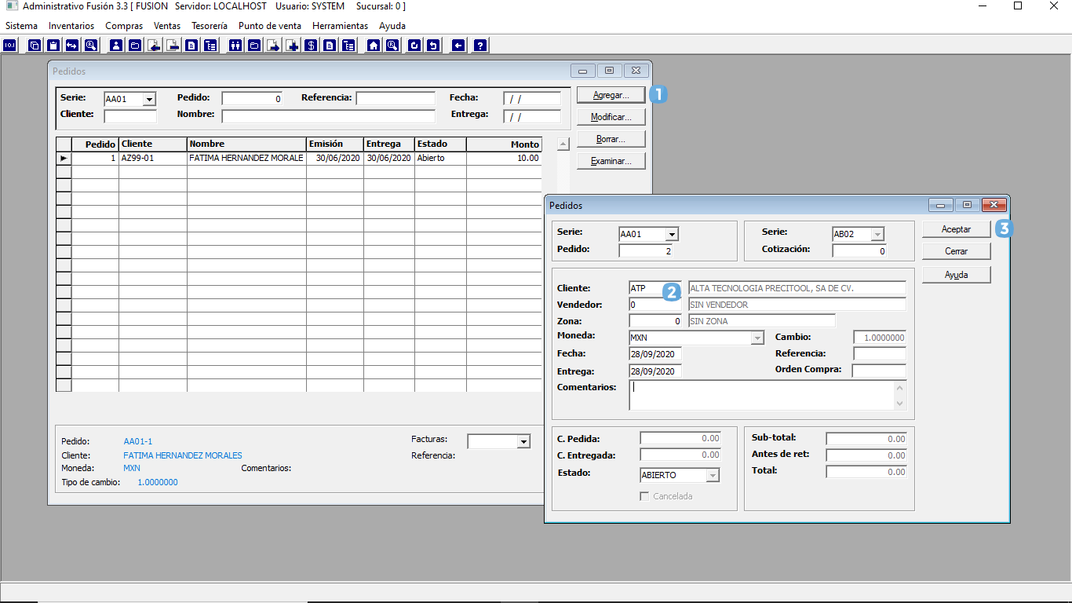Click the 10.1 icon in the toolbar

[x=9, y=46]
